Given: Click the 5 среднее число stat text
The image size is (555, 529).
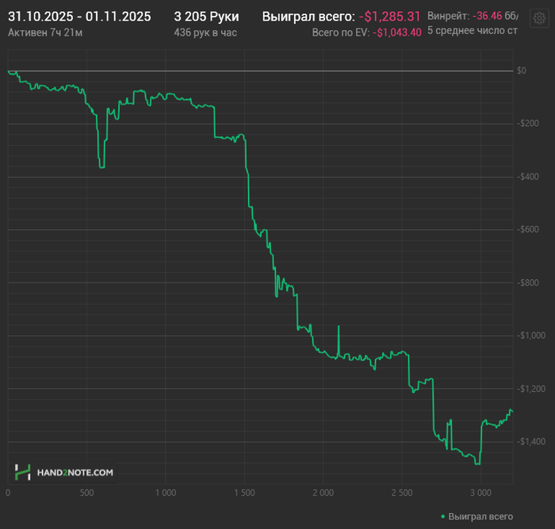Looking at the screenshot, I should (473, 31).
